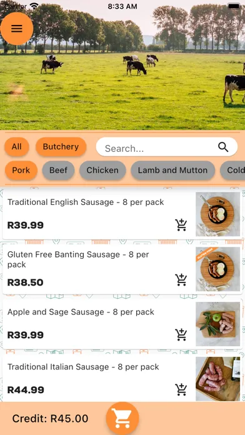Open Traditional English Sausage product image
This screenshot has height=435, width=245.
[217, 214]
